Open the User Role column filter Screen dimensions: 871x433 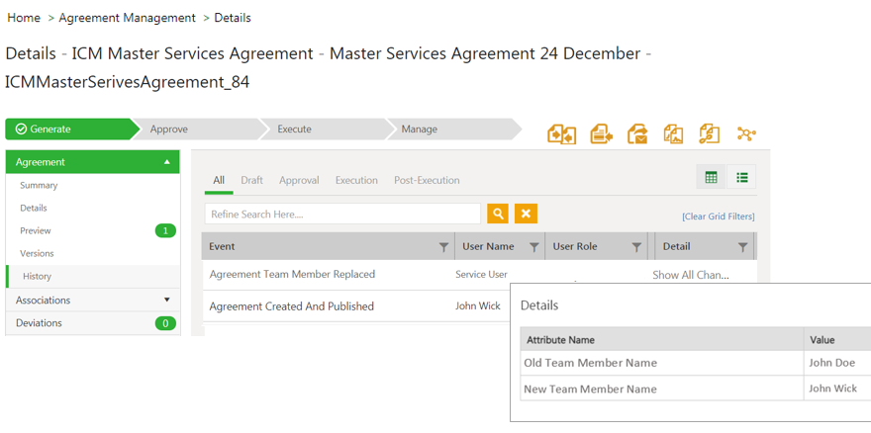636,247
